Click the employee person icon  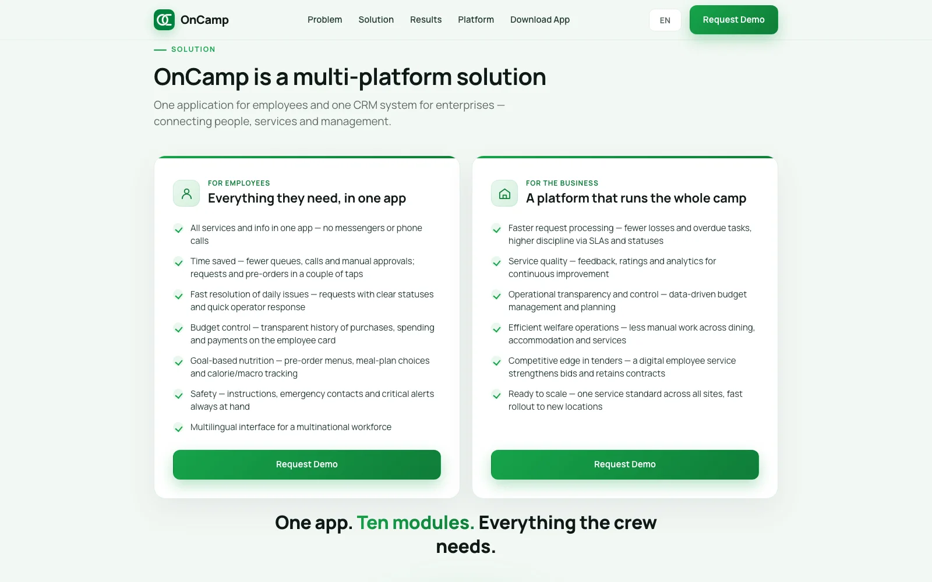186,193
